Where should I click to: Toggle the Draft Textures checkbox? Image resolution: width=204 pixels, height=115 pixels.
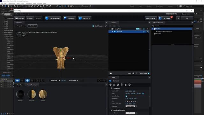[93, 26]
